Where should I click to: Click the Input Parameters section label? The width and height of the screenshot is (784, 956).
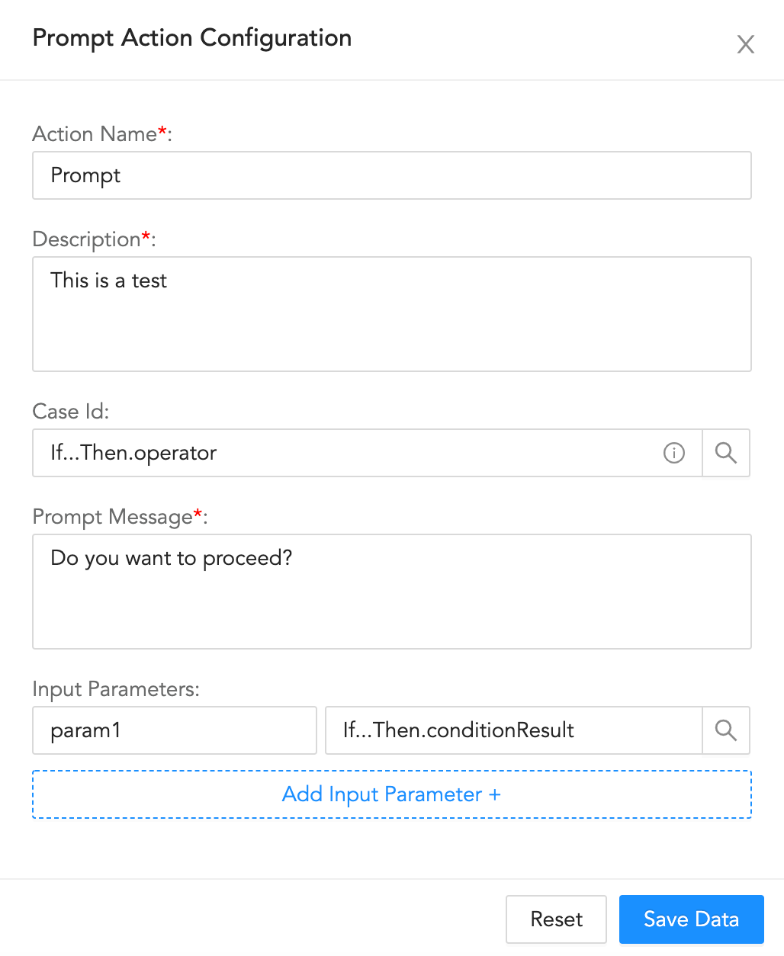pyautogui.click(x=115, y=689)
